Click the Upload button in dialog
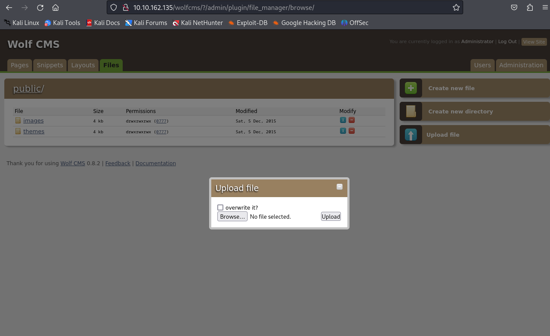Screen dimensions: 550x336 [x=331, y=217]
